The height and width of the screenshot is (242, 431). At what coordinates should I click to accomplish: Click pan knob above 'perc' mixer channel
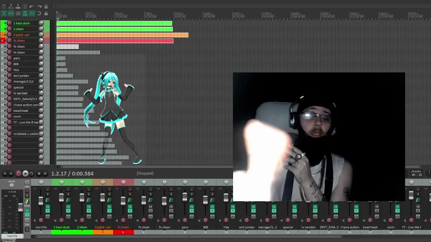[185, 182]
